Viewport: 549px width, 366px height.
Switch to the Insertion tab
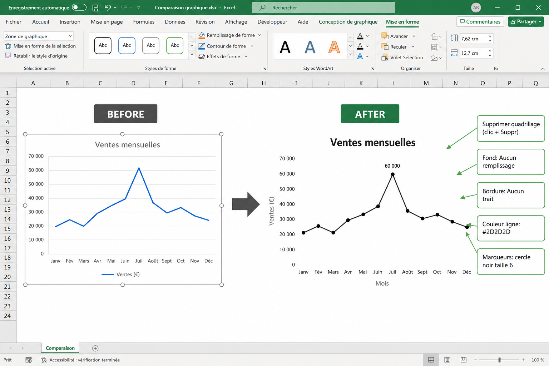[x=70, y=22]
